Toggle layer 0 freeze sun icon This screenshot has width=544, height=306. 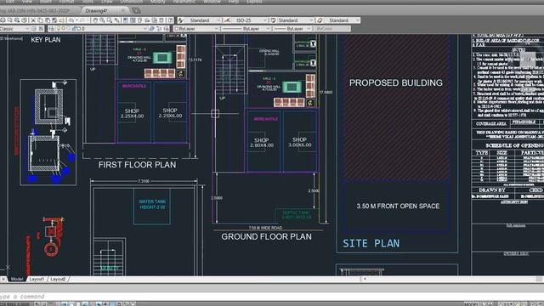tap(63, 29)
